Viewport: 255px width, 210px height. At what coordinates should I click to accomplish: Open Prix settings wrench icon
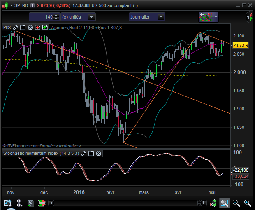[x=16, y=27]
